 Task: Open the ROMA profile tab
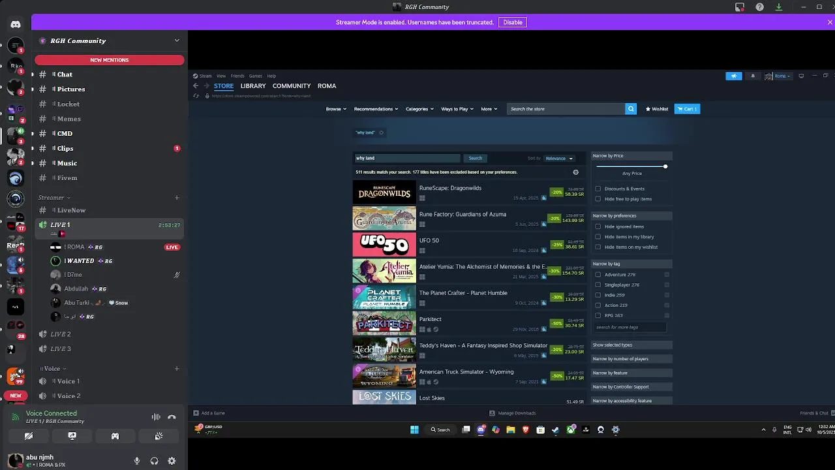pos(327,86)
